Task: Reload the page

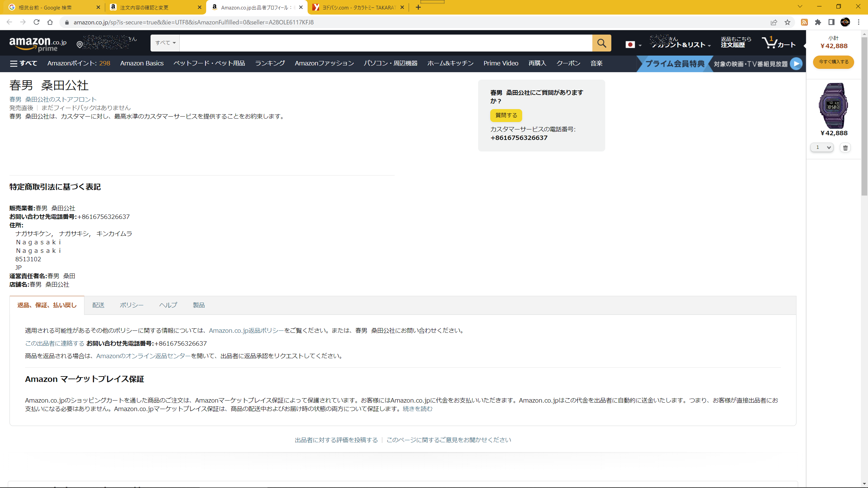Action: click(36, 22)
